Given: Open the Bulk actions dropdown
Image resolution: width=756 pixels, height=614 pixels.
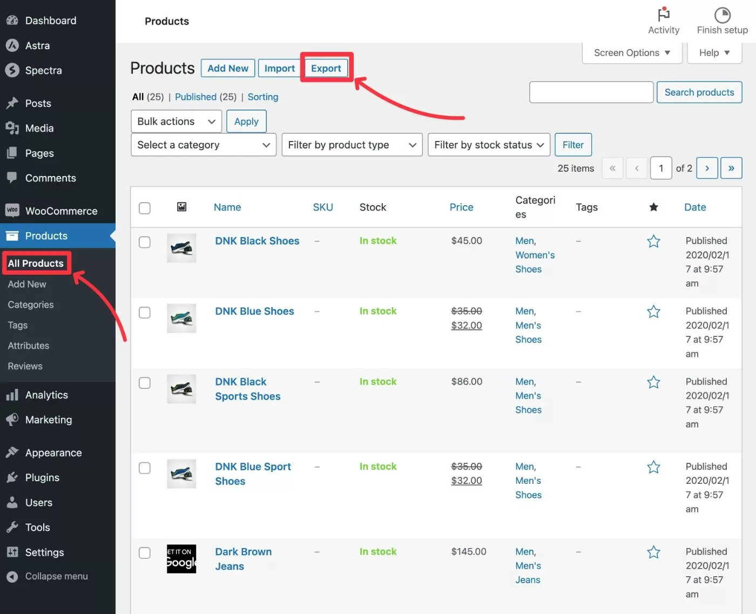Looking at the screenshot, I should click(176, 122).
